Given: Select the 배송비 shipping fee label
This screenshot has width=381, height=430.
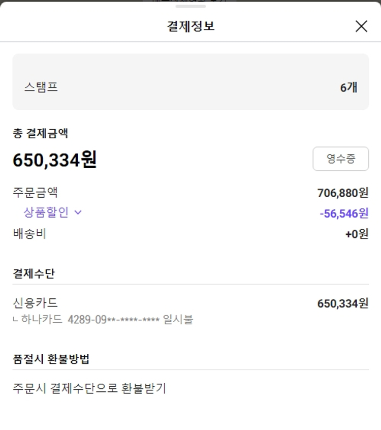Looking at the screenshot, I should click(29, 234).
